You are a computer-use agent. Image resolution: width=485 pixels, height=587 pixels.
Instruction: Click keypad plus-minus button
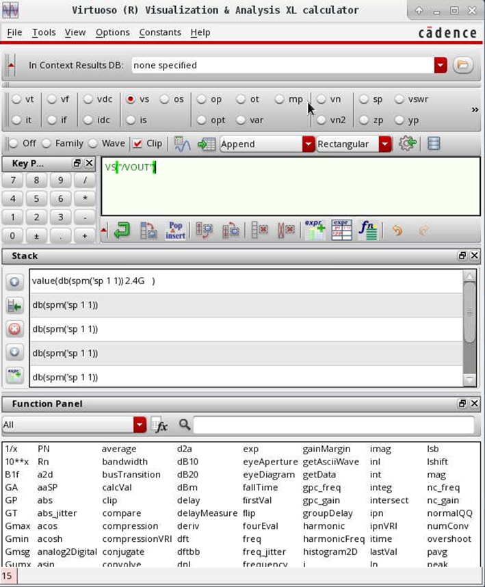(x=36, y=236)
